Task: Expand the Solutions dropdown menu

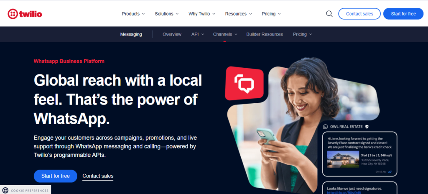Action: pos(166,14)
